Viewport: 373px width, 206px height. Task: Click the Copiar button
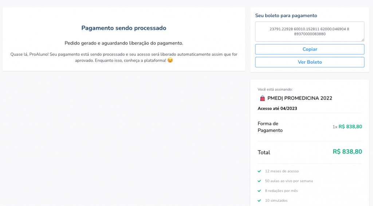(310, 49)
